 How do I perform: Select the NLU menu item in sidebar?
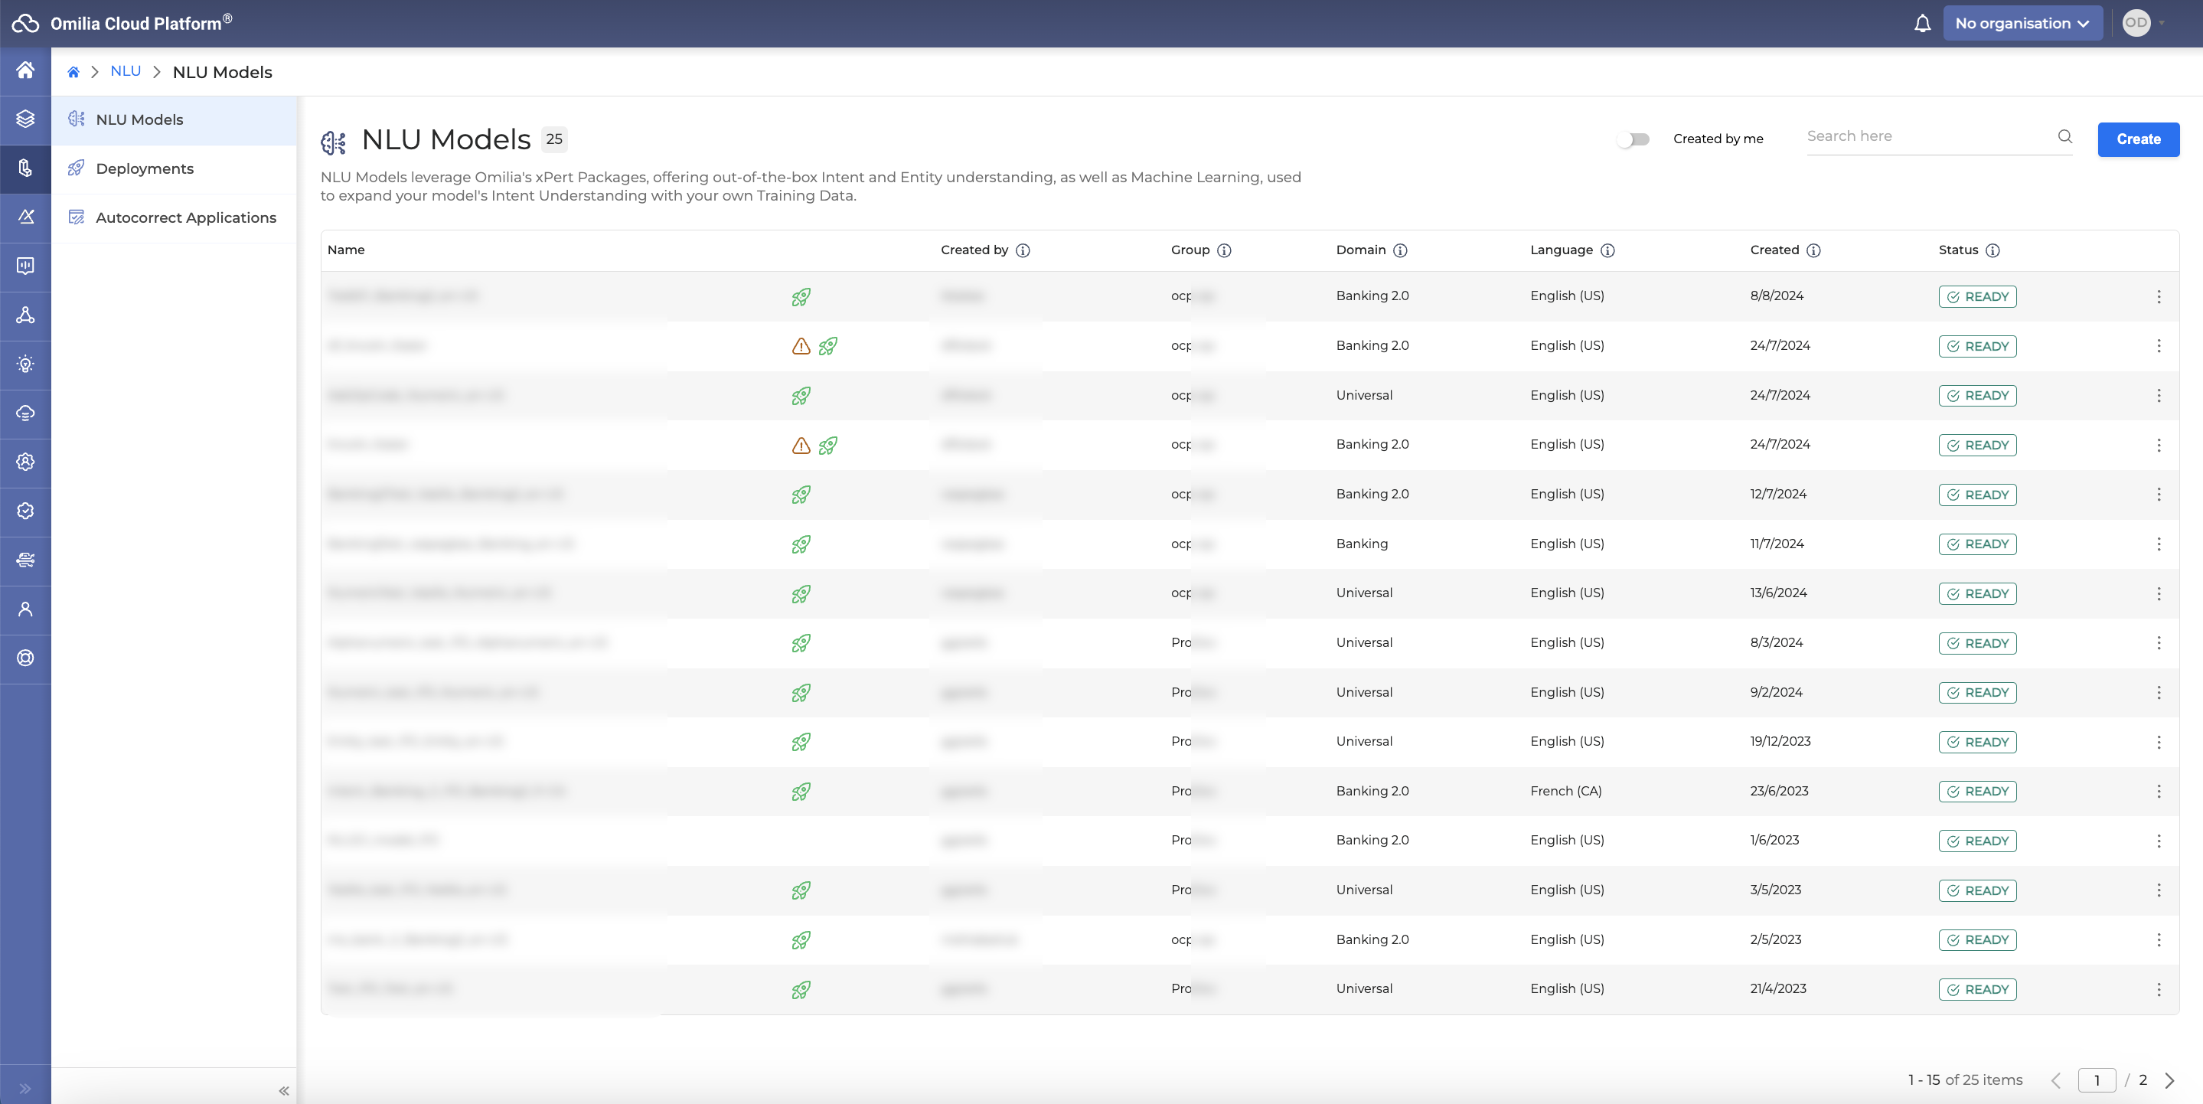(x=24, y=168)
